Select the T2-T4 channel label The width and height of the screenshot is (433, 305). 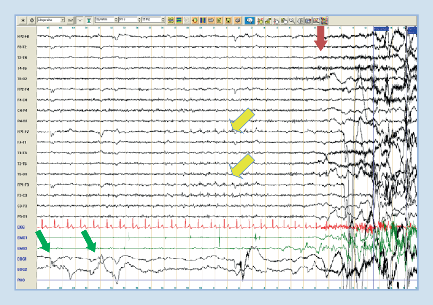(x=22, y=58)
